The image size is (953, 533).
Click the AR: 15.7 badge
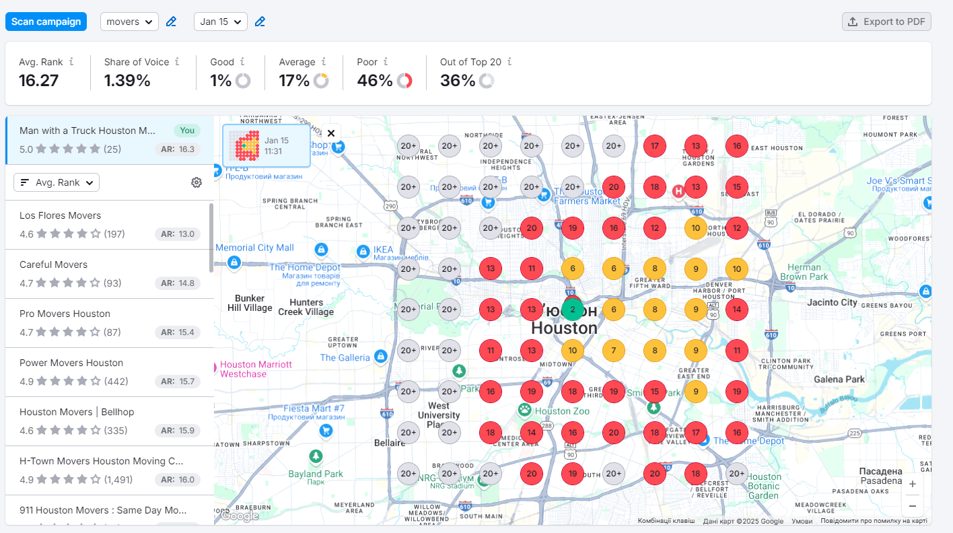(x=178, y=382)
